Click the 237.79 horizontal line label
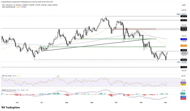 click(183, 20)
